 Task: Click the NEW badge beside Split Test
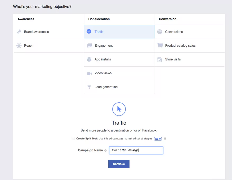pos(158,139)
